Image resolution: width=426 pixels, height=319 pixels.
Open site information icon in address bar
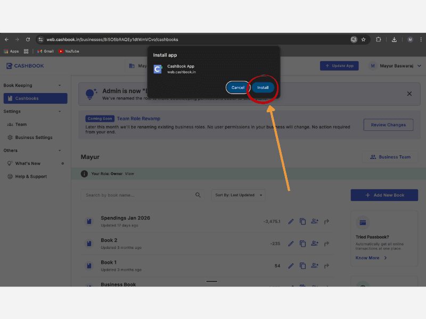click(40, 39)
